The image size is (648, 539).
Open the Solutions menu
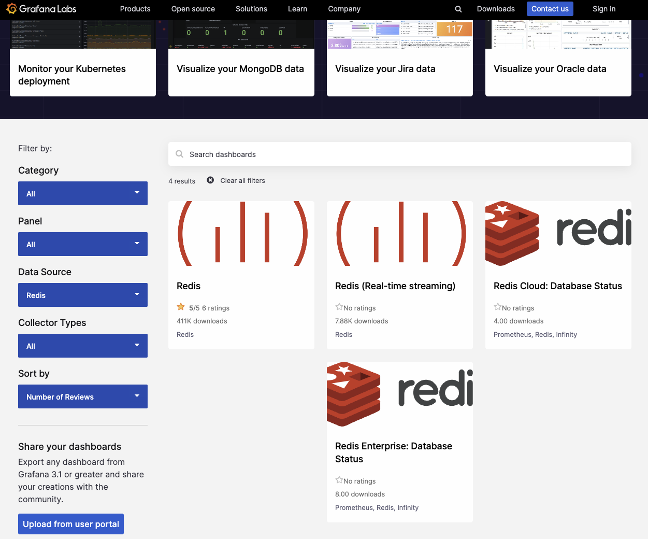(x=251, y=9)
